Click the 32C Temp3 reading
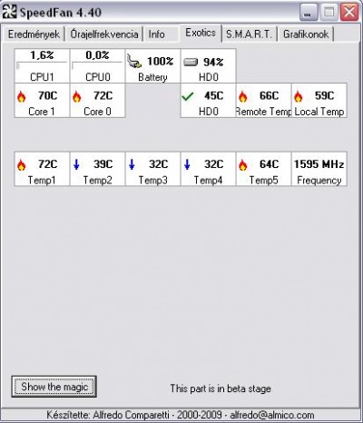 coord(158,164)
